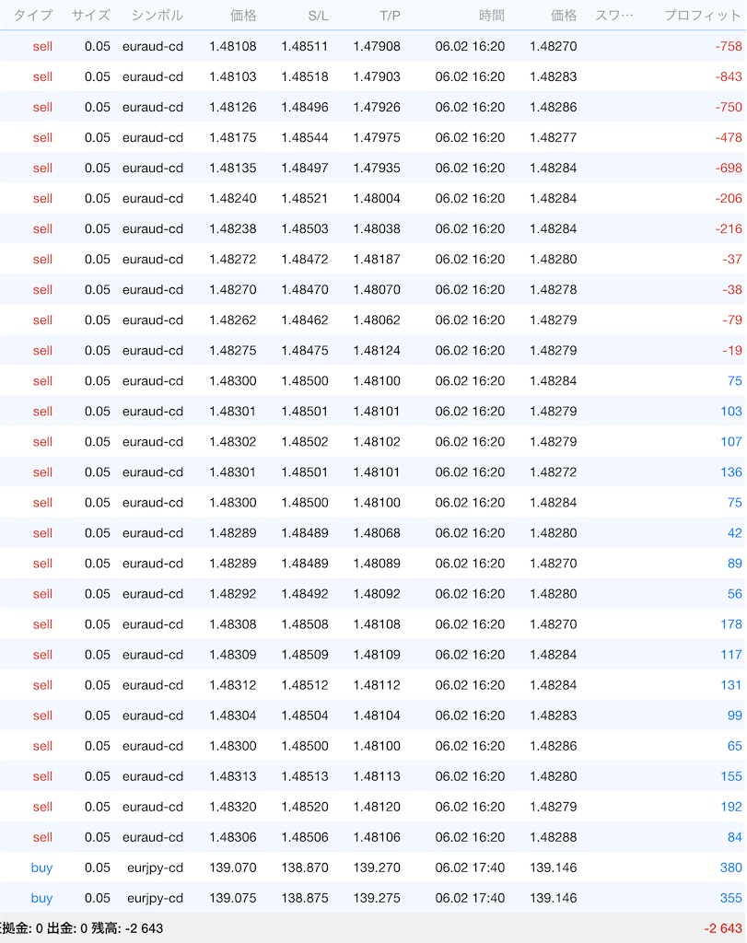Select the row with profit -843
This screenshot has height=943, width=747.
pos(373,77)
